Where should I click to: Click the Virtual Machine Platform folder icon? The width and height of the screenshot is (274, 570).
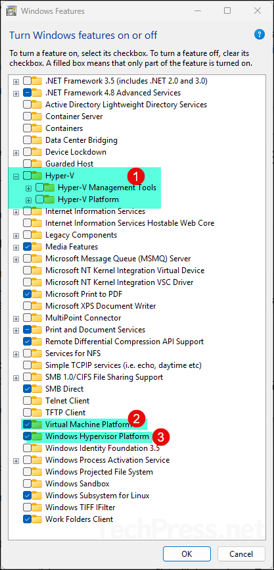click(37, 425)
